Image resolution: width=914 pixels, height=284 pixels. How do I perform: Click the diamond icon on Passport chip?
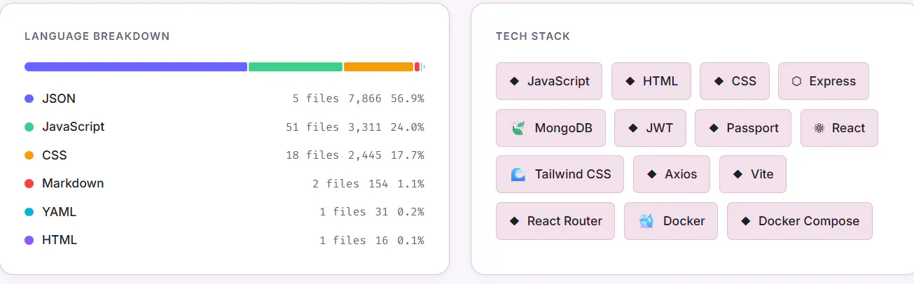pos(713,128)
